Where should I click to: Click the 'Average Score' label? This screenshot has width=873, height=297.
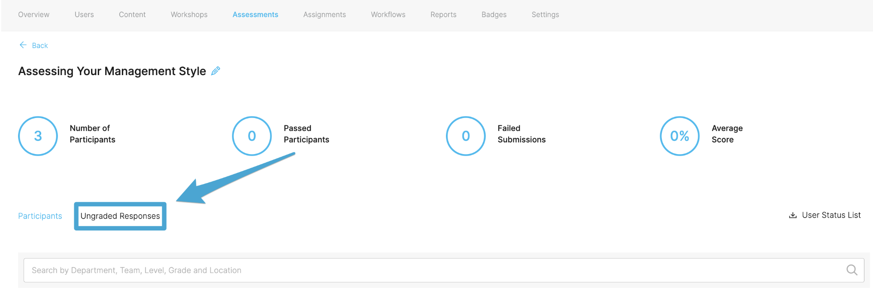point(727,134)
